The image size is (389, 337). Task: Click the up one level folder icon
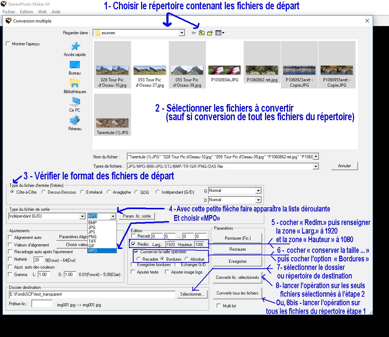click(202, 32)
